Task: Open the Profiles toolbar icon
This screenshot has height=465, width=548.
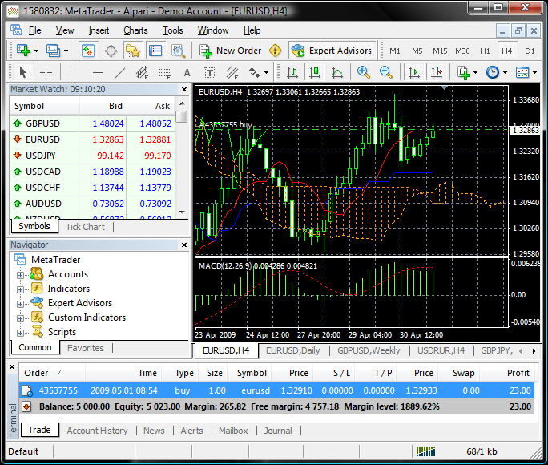Action: click(x=53, y=51)
